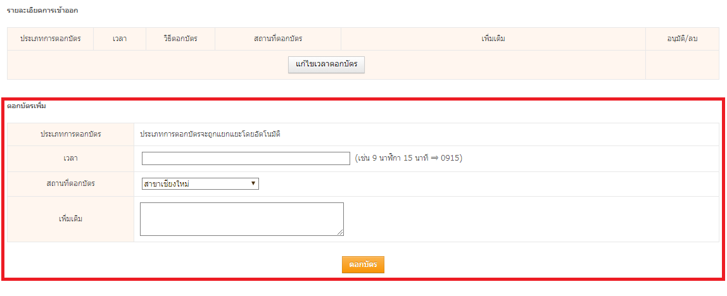This screenshot has width=727, height=296.
Task: Select the อนุมัติ/ลบ column header
Action: pyautogui.click(x=682, y=39)
